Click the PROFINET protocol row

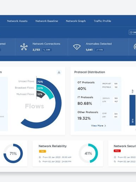pyautogui.click(x=110, y=84)
